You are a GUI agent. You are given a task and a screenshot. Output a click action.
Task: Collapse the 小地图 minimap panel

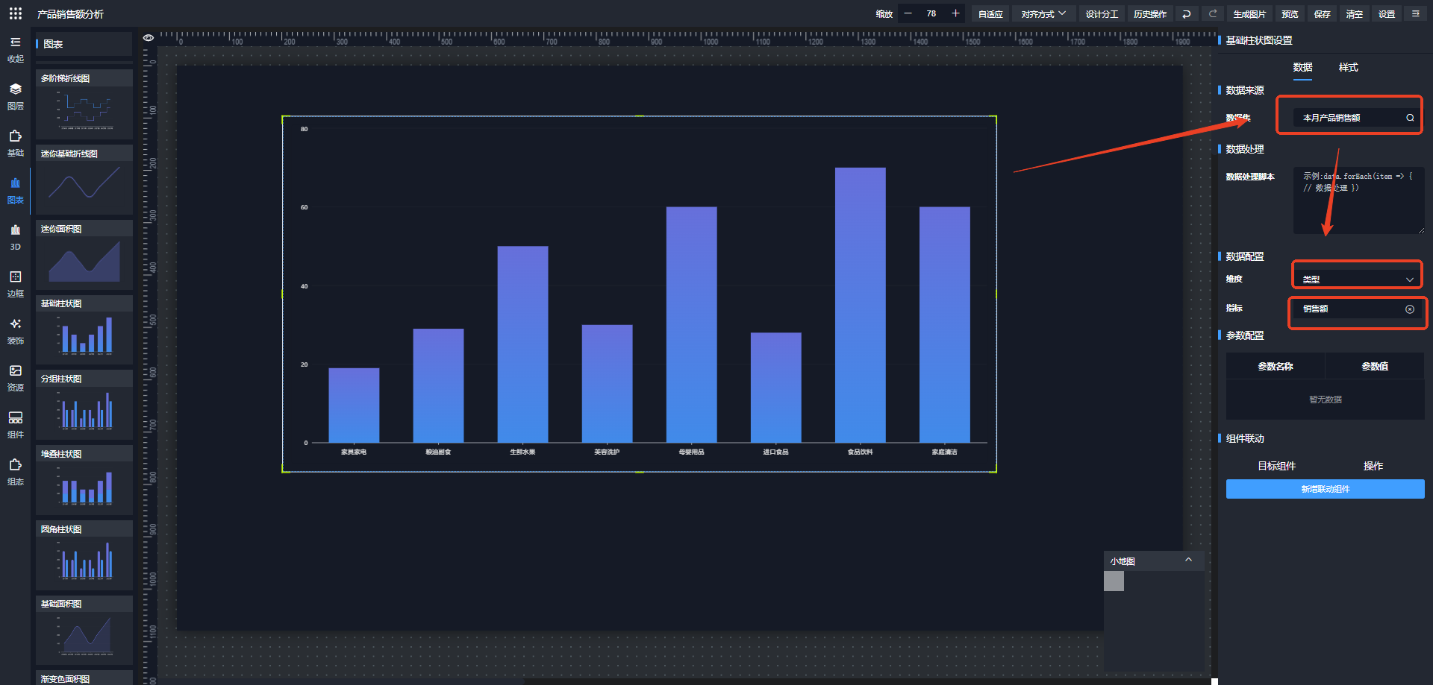pos(1188,560)
